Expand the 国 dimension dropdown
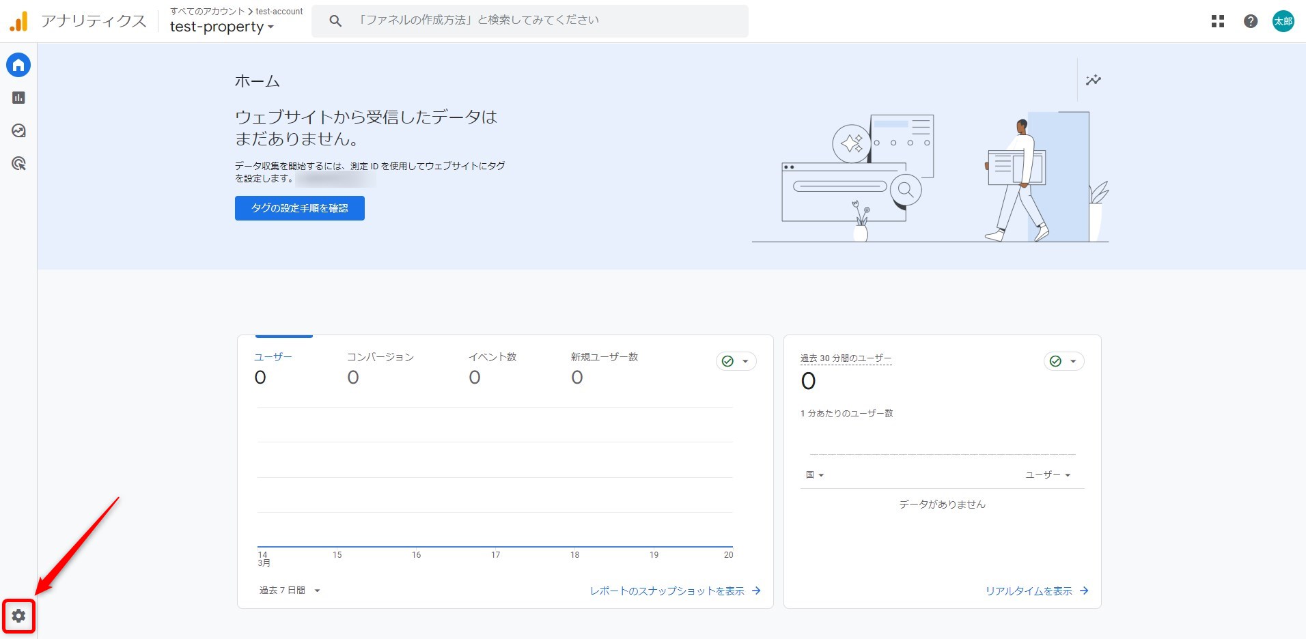 815,475
